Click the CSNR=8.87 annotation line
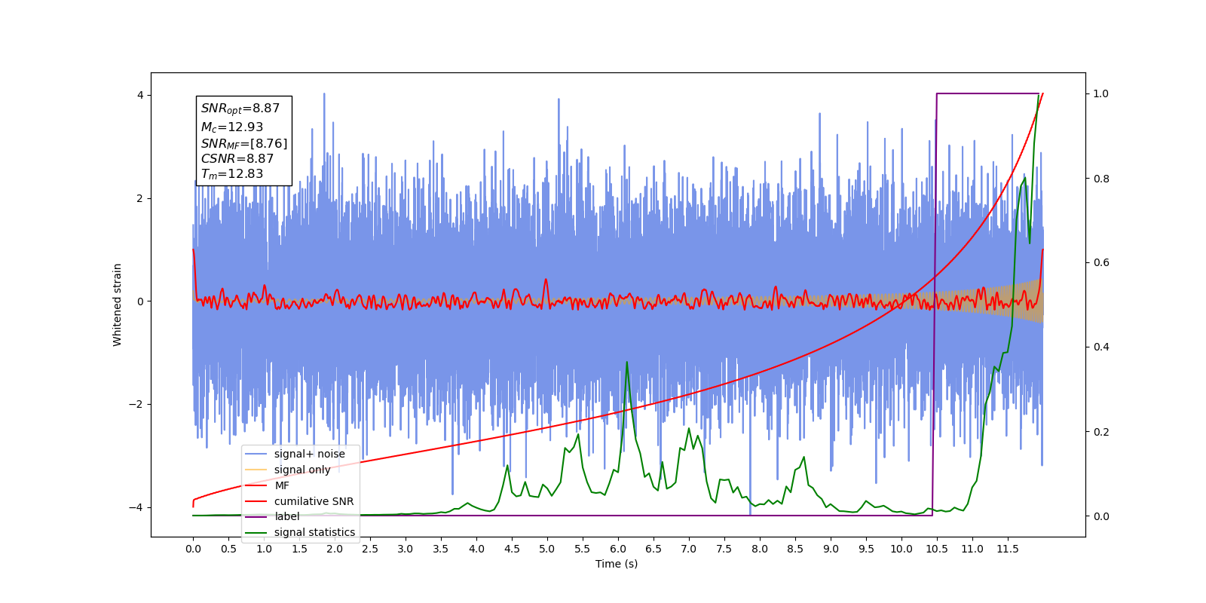1206x603 pixels. click(237, 158)
